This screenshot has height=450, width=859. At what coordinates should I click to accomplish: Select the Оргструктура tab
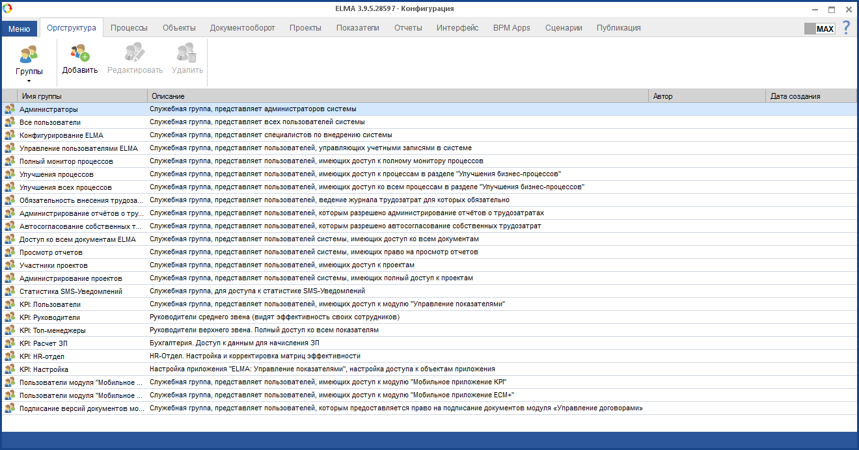(72, 28)
